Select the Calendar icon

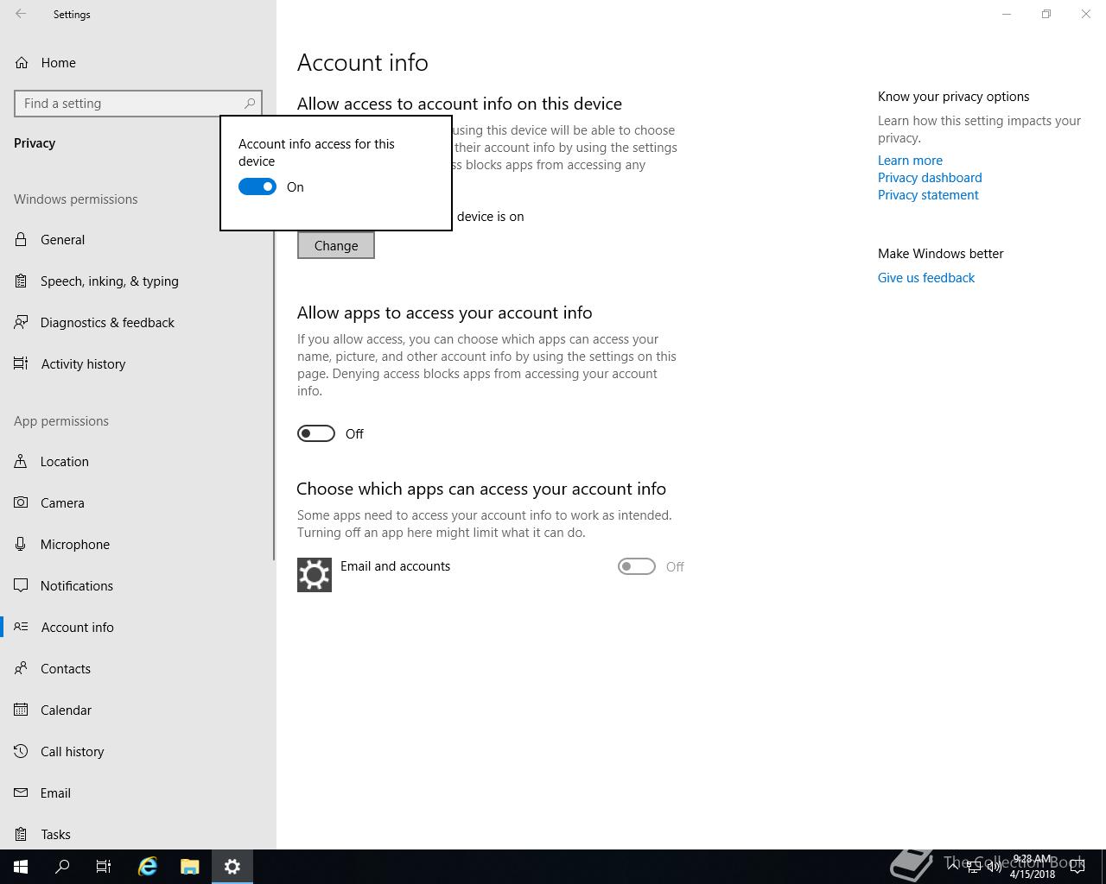click(21, 710)
